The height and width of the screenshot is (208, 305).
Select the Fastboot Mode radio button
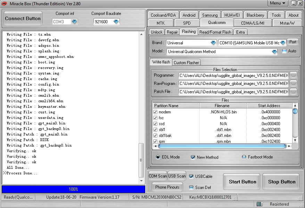[244, 157]
